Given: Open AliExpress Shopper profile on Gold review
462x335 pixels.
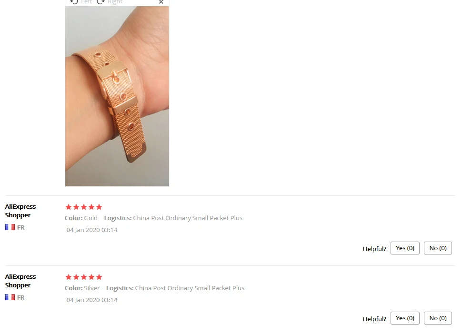Looking at the screenshot, I should [20, 211].
